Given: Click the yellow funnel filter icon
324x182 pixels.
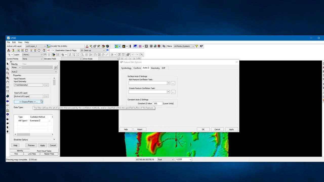Looking at the screenshot, I should coord(197,46).
